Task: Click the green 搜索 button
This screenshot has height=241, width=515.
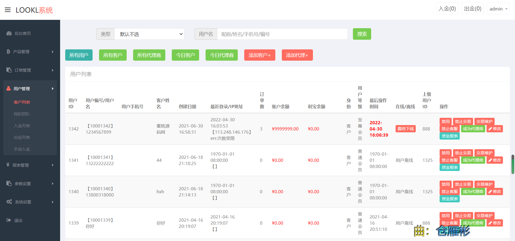Action: pyautogui.click(x=362, y=34)
